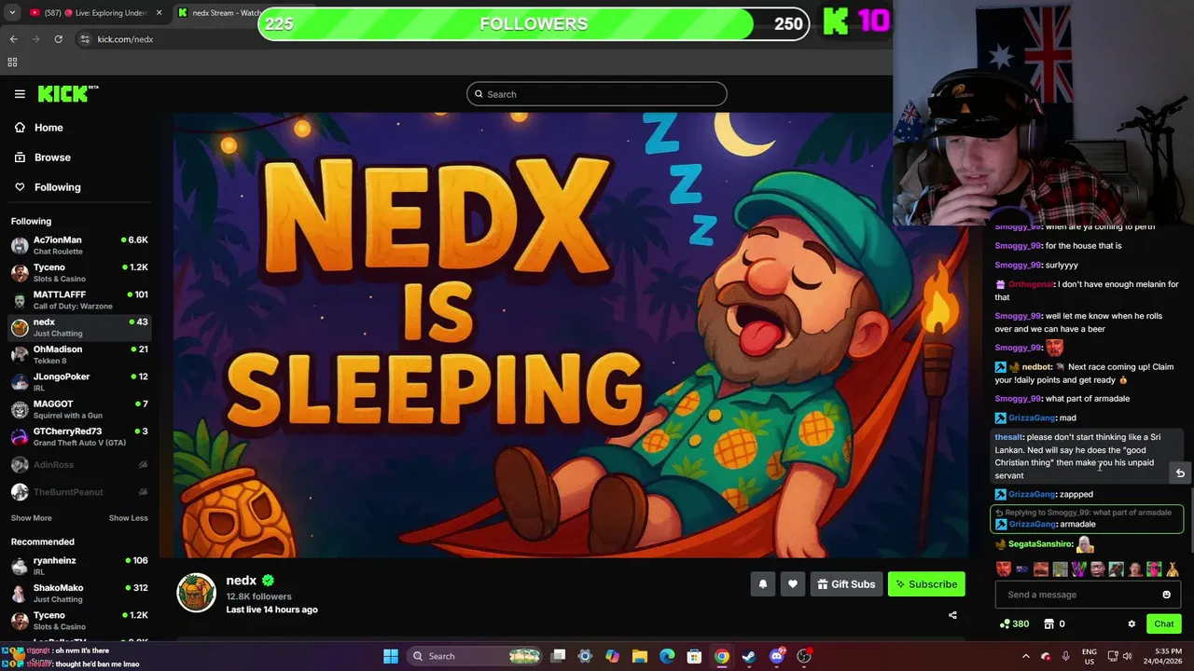Open offline AdinRoss channel
The image size is (1194, 671).
pyautogui.click(x=79, y=464)
